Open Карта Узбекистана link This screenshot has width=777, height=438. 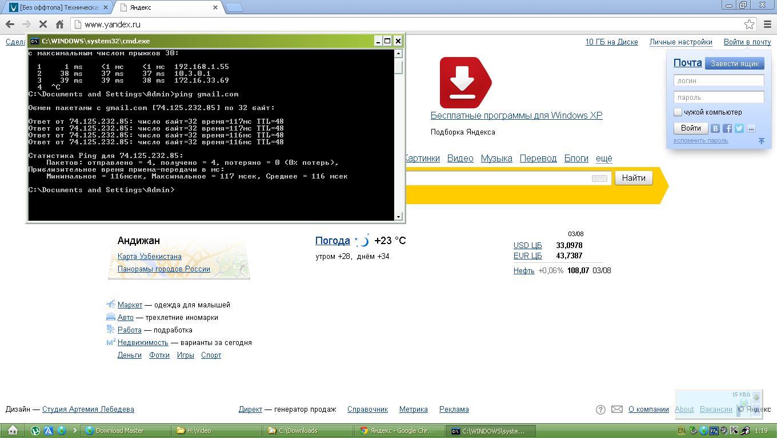[149, 256]
